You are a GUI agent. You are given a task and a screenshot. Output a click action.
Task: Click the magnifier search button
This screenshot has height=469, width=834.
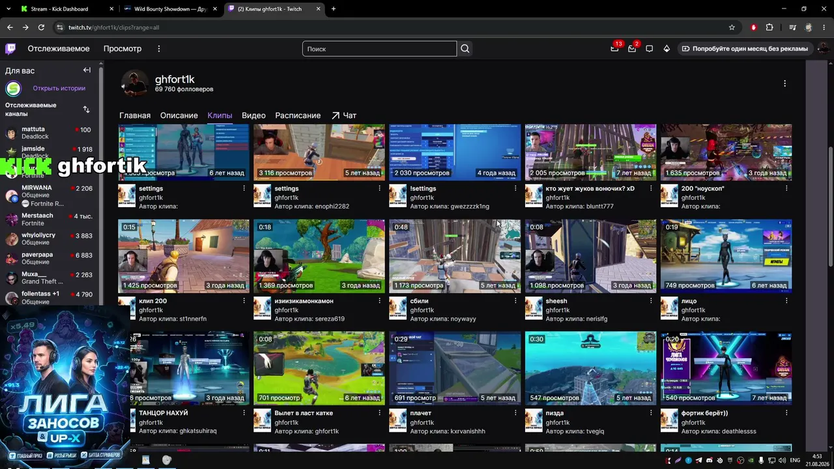coord(465,49)
